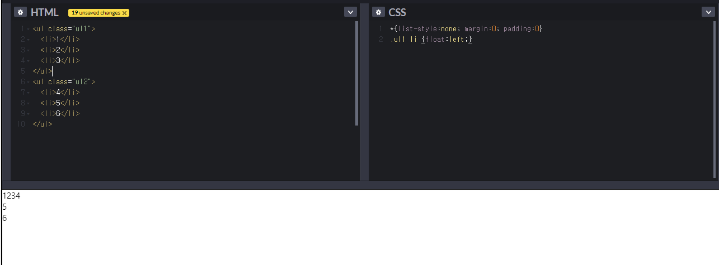This screenshot has height=265, width=719.
Task: Place cursor in <li>6</li> code line
Action: coord(60,113)
